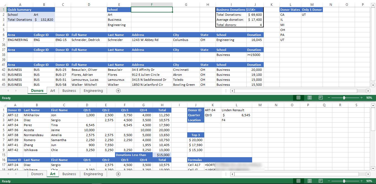Add a new sheet next to Engineering in bottom workbook
Viewport: 376px width, 184px height.
[x=118, y=174]
